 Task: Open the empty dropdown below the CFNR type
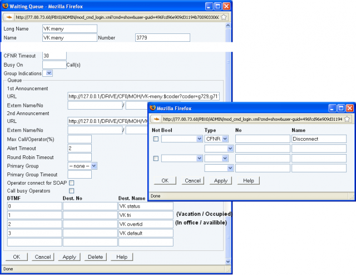click(x=219, y=149)
